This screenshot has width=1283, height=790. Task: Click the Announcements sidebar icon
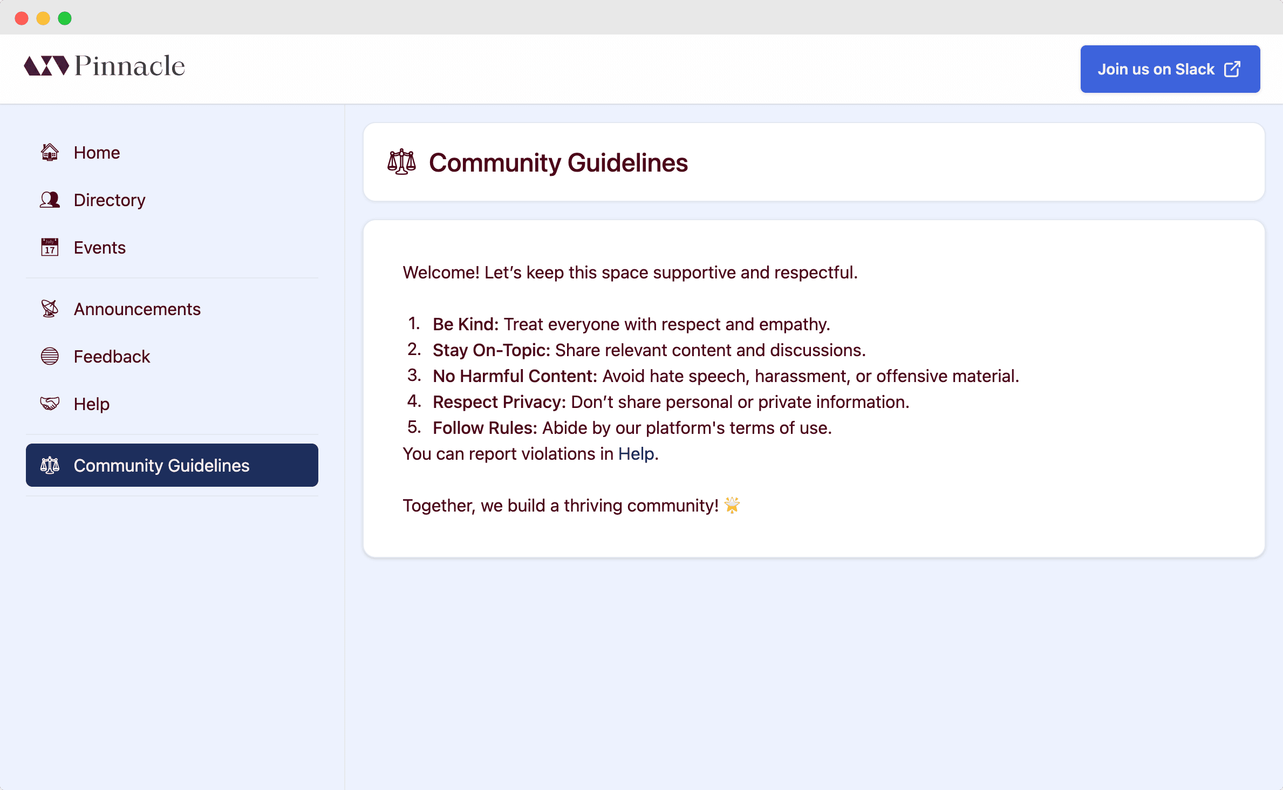tap(50, 309)
